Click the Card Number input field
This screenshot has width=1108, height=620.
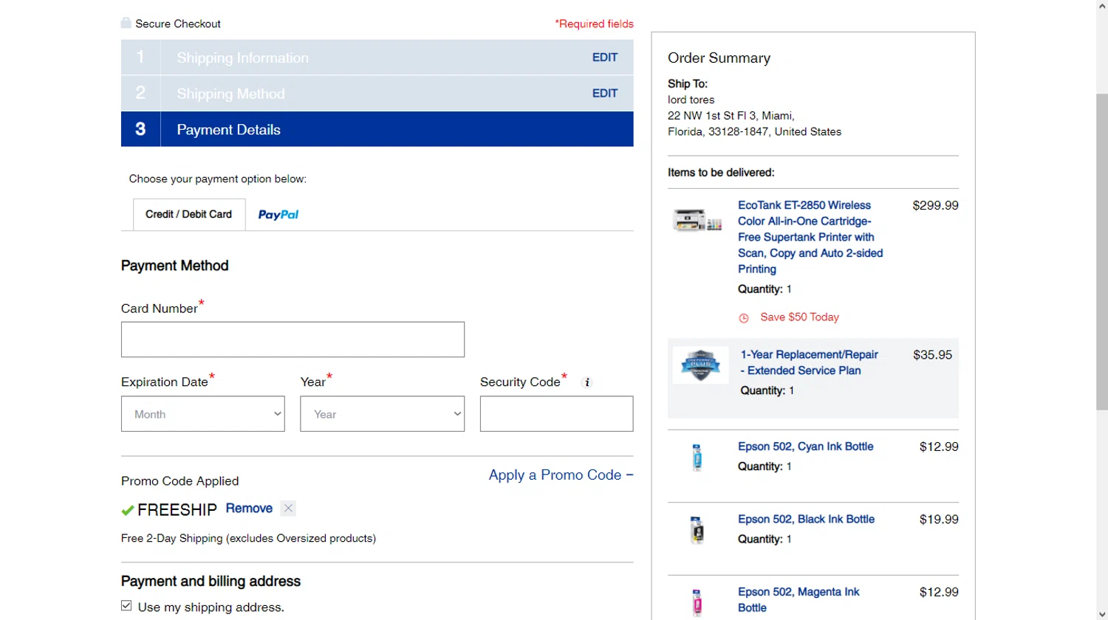point(293,340)
